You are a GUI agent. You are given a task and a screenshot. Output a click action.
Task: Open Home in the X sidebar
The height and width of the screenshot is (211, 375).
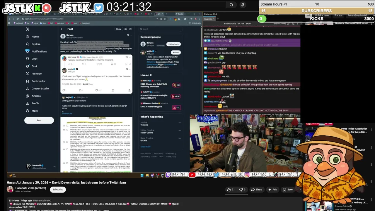click(32, 37)
